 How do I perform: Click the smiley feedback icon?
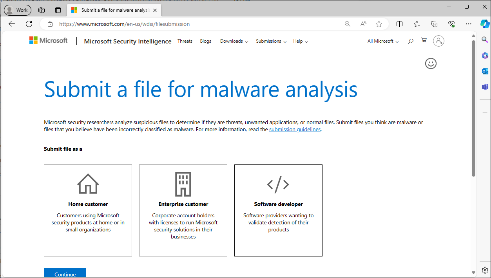(x=431, y=63)
